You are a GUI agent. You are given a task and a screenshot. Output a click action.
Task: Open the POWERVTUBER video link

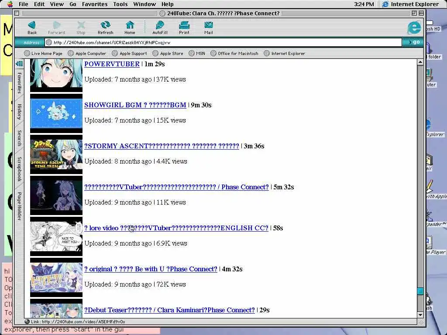tap(112, 64)
